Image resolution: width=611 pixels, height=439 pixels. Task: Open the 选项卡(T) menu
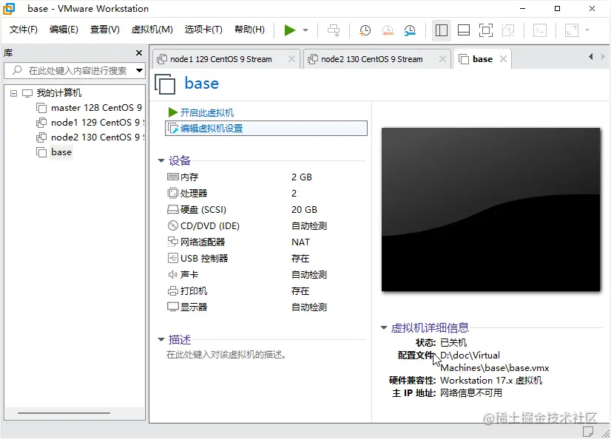coord(203,30)
